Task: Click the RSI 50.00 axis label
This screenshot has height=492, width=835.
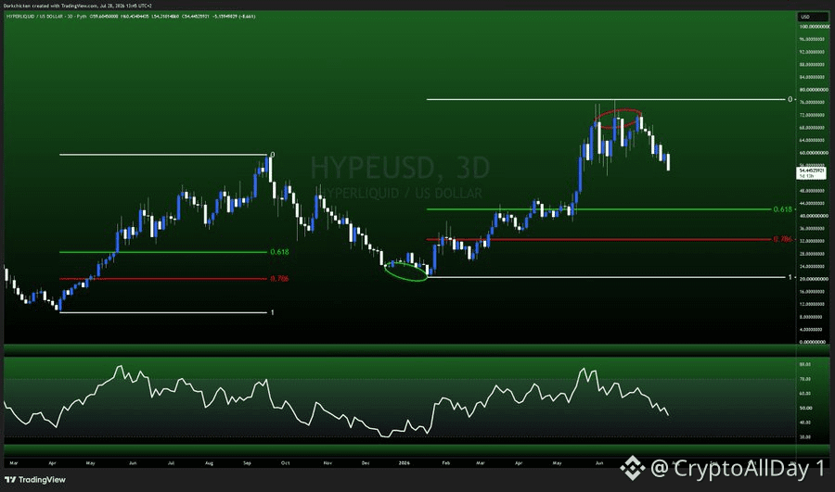Action: pyautogui.click(x=805, y=409)
